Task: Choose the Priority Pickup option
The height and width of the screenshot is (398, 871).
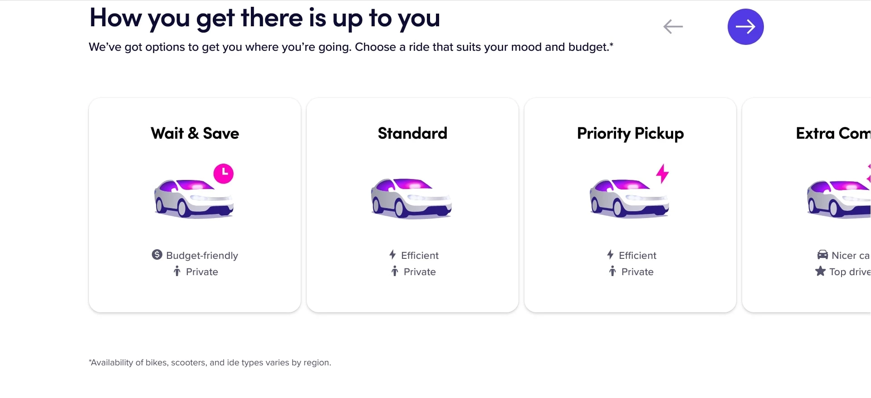Action: point(630,204)
